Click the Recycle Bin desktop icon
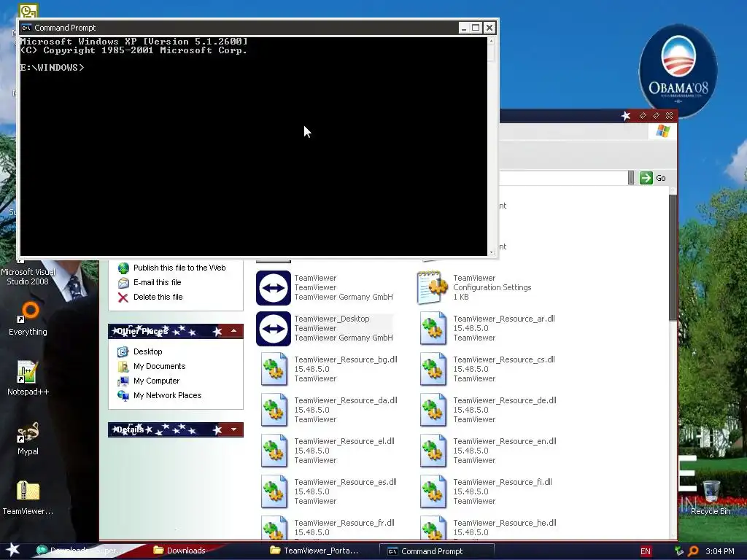747x560 pixels. pos(711,498)
